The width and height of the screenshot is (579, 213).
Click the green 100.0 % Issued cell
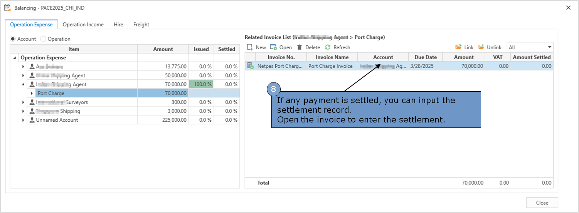point(201,84)
